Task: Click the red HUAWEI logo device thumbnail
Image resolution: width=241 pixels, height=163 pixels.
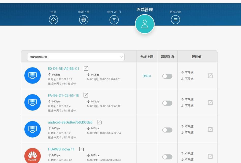Action: tap(33, 155)
